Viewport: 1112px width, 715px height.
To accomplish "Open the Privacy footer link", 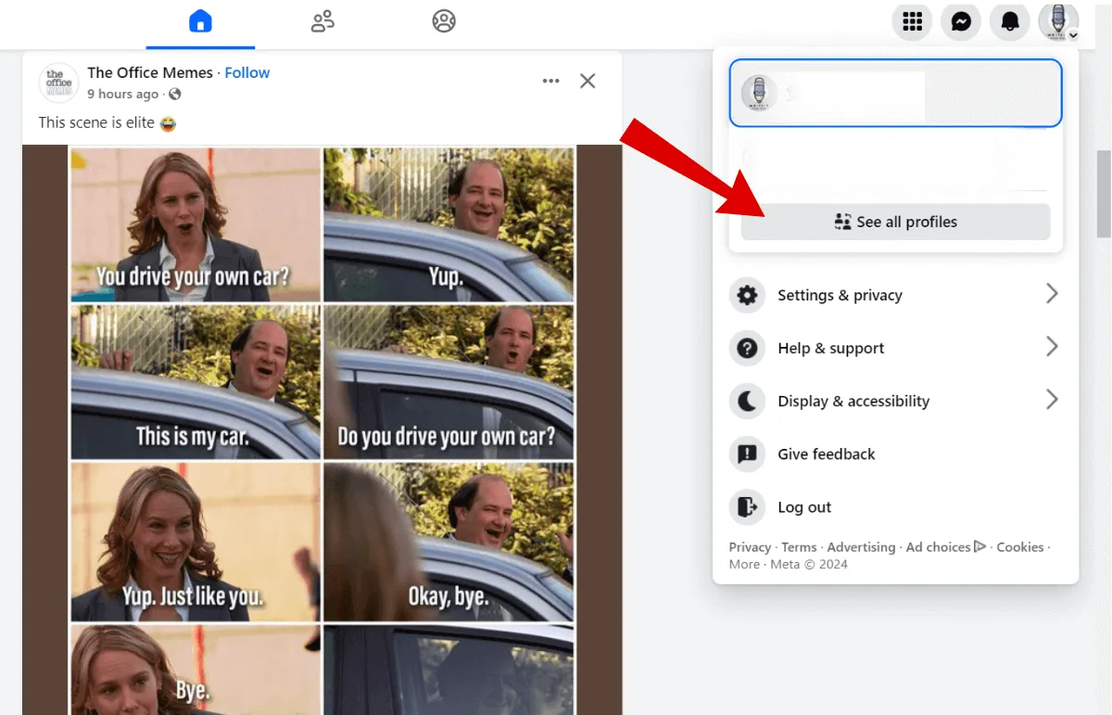I will [750, 547].
